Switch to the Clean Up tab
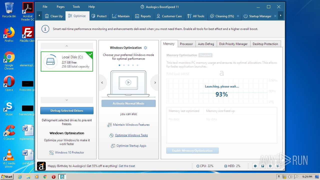 click(54, 16)
